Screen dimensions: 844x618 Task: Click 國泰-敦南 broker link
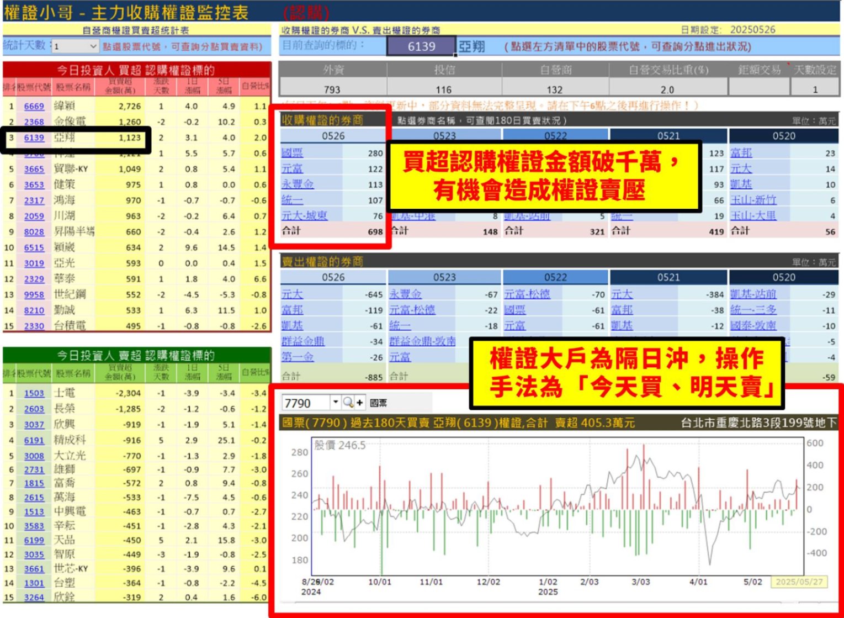coord(753,325)
